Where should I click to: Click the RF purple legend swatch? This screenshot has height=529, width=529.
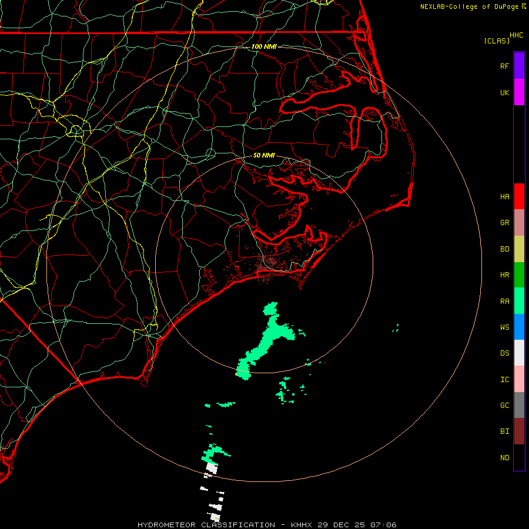tap(519, 66)
